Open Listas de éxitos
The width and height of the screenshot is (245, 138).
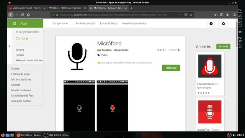click(109, 23)
